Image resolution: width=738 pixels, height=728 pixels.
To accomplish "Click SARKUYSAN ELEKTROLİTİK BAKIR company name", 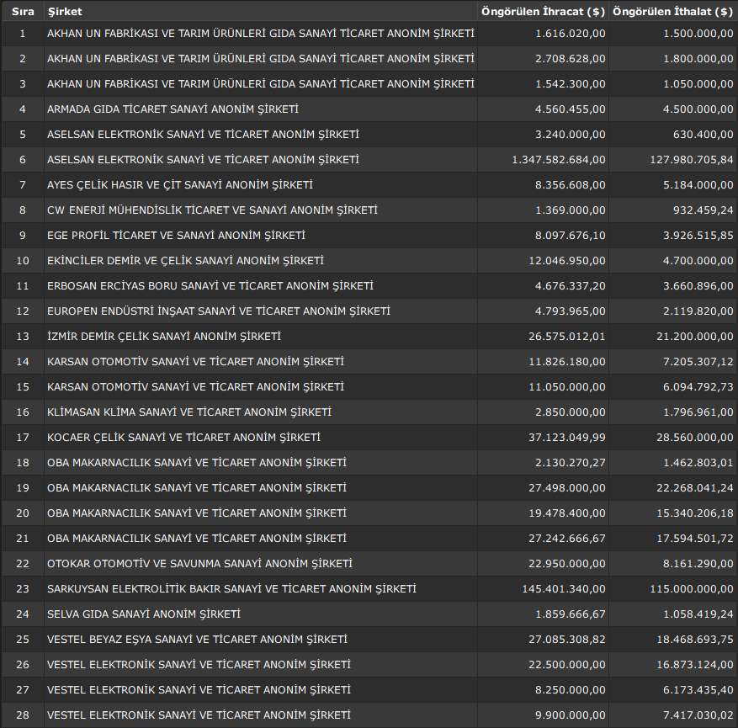I will pyautogui.click(x=231, y=588).
